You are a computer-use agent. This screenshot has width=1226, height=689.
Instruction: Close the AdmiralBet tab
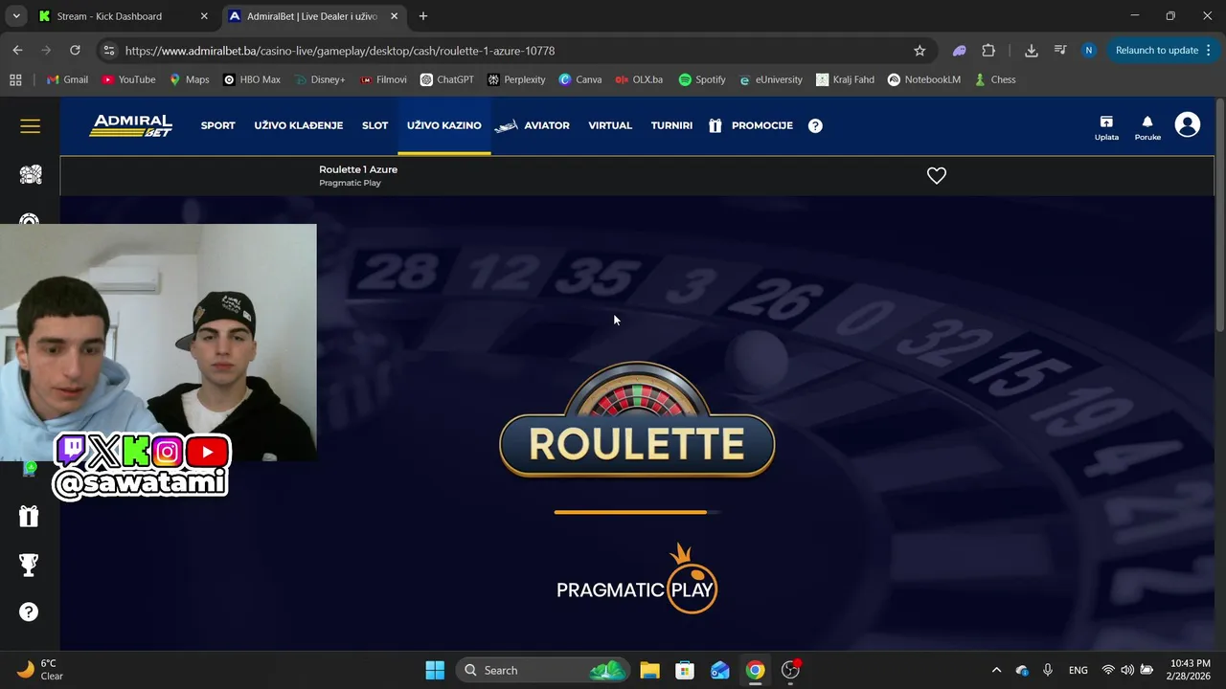click(x=394, y=16)
